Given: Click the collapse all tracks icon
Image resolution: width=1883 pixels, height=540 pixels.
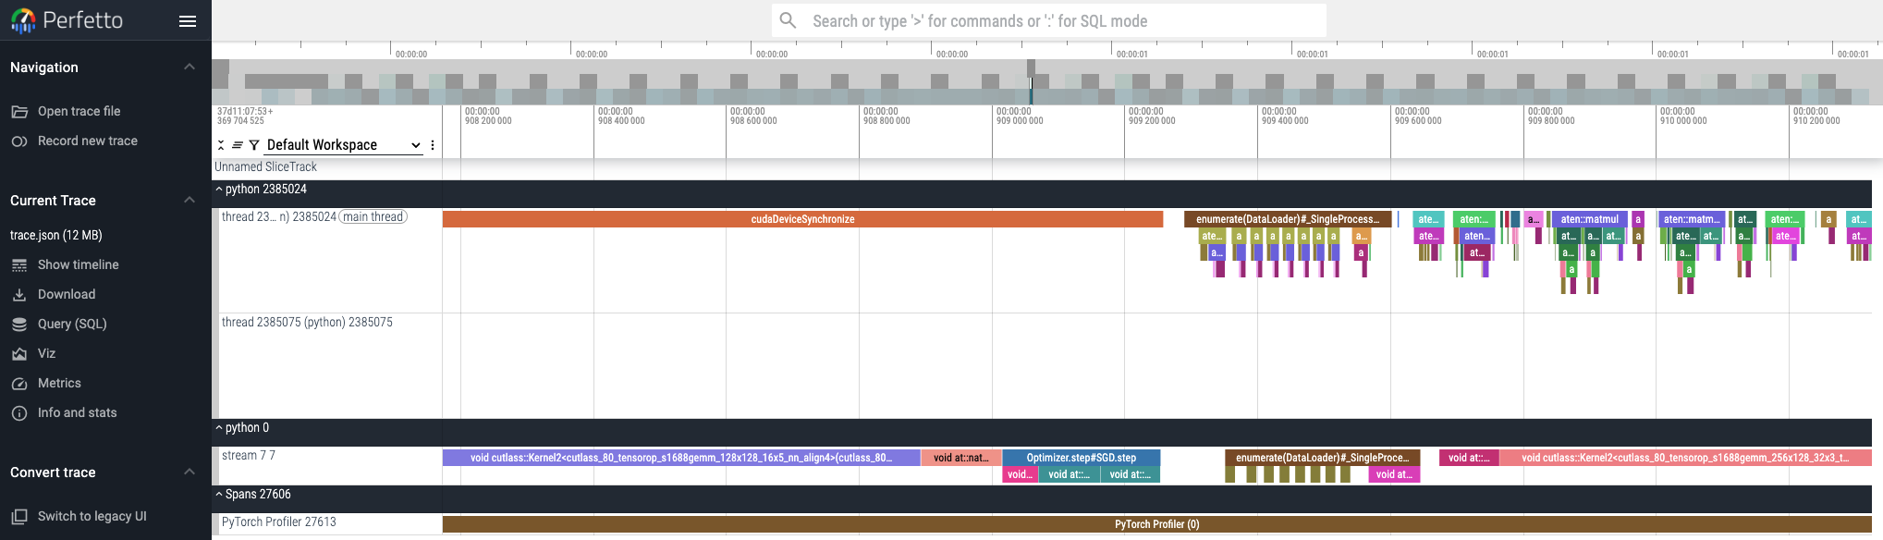Looking at the screenshot, I should pyautogui.click(x=221, y=145).
